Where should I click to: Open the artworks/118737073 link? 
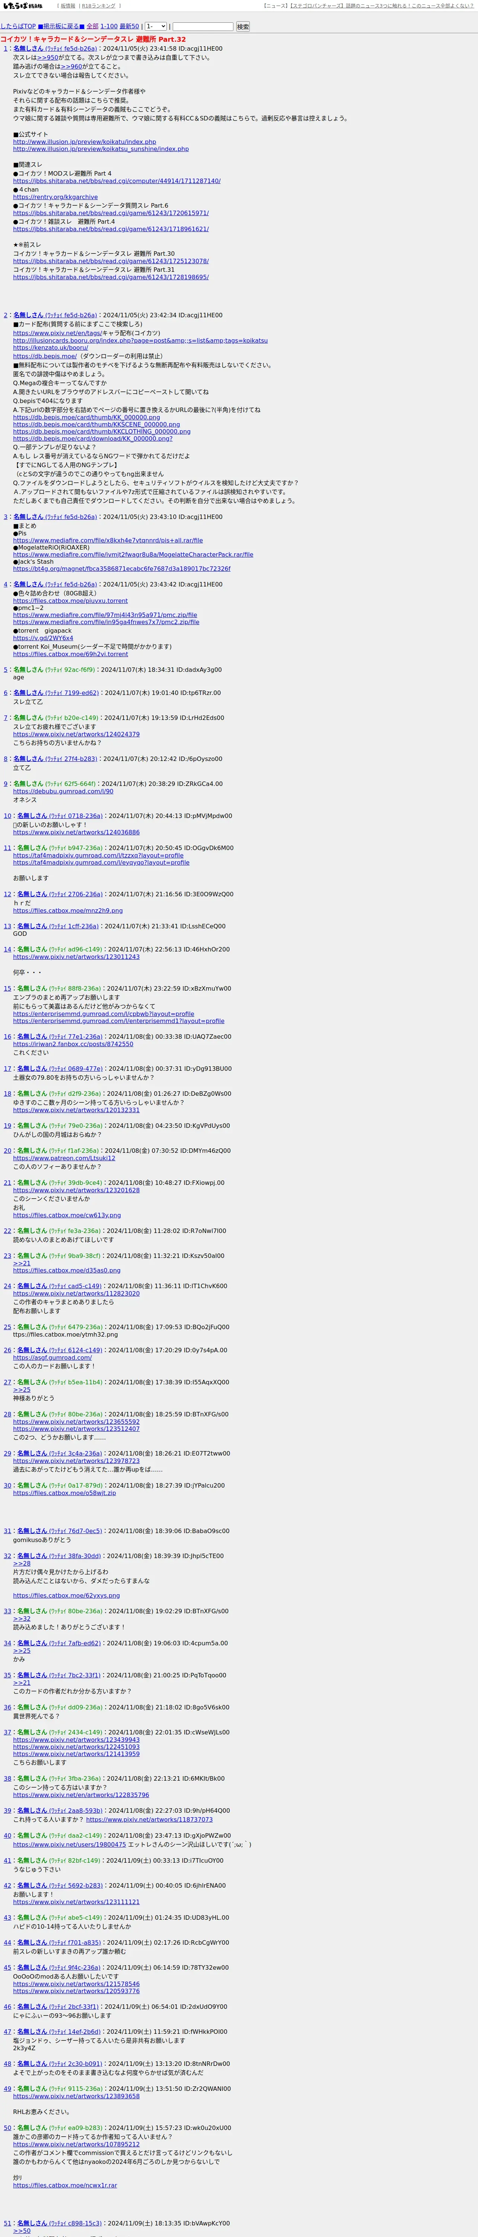coord(149,1819)
